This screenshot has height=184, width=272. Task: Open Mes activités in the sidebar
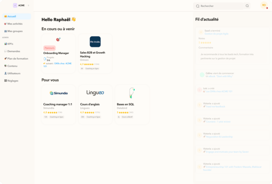pos(15,24)
